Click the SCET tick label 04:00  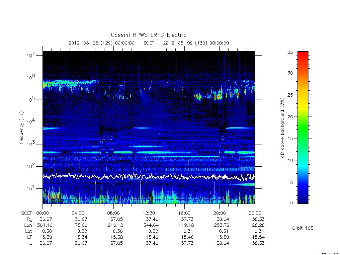[x=78, y=213]
